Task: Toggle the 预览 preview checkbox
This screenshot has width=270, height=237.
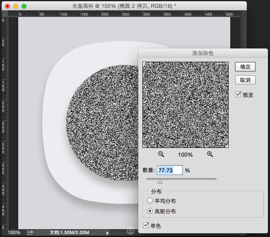Action: click(x=238, y=94)
